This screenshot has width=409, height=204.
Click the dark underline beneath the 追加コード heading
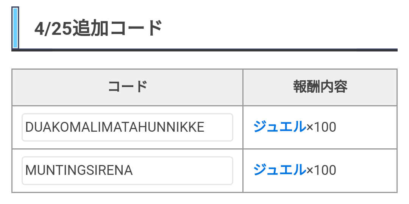click(x=204, y=50)
